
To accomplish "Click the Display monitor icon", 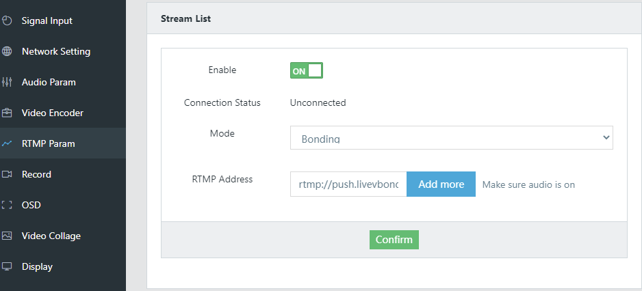I will coord(8,266).
